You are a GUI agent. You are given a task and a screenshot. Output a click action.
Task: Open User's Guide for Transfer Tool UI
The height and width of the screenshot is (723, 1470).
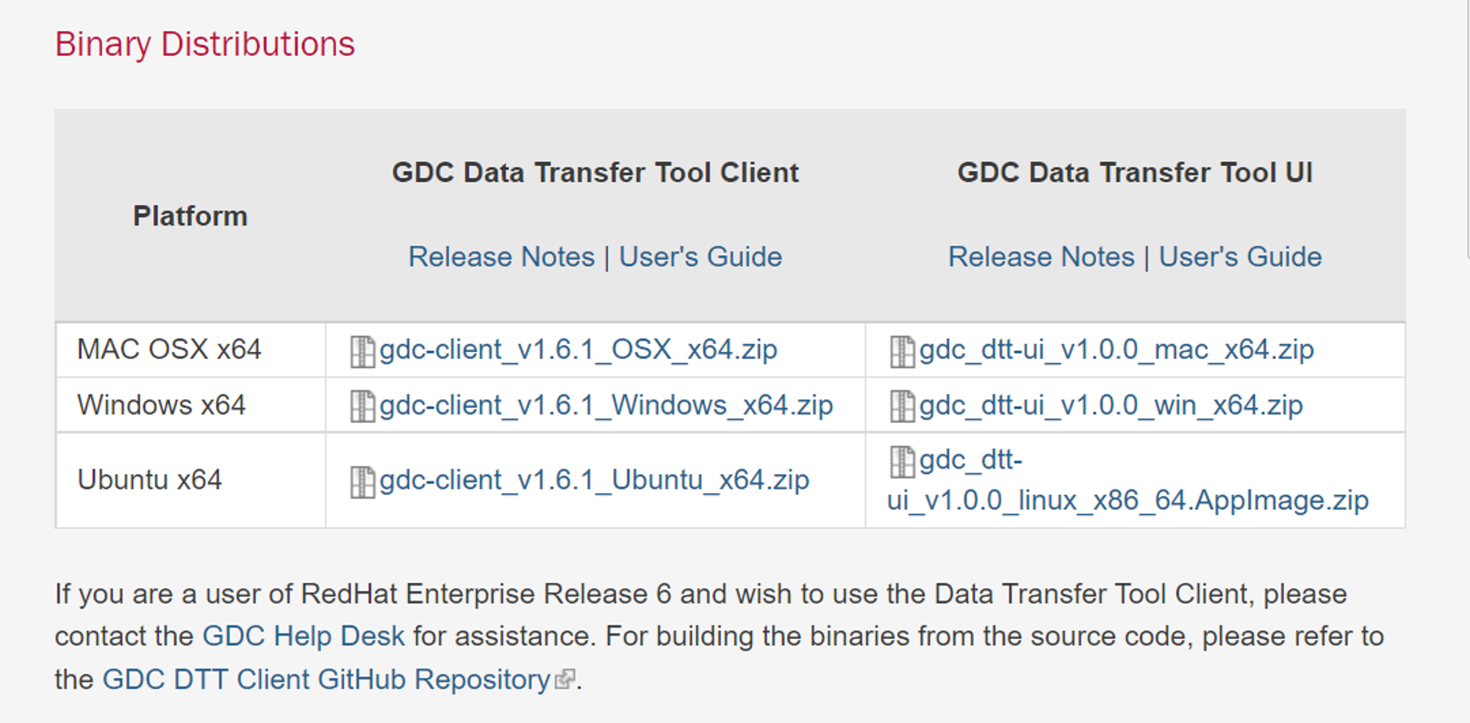point(1240,257)
